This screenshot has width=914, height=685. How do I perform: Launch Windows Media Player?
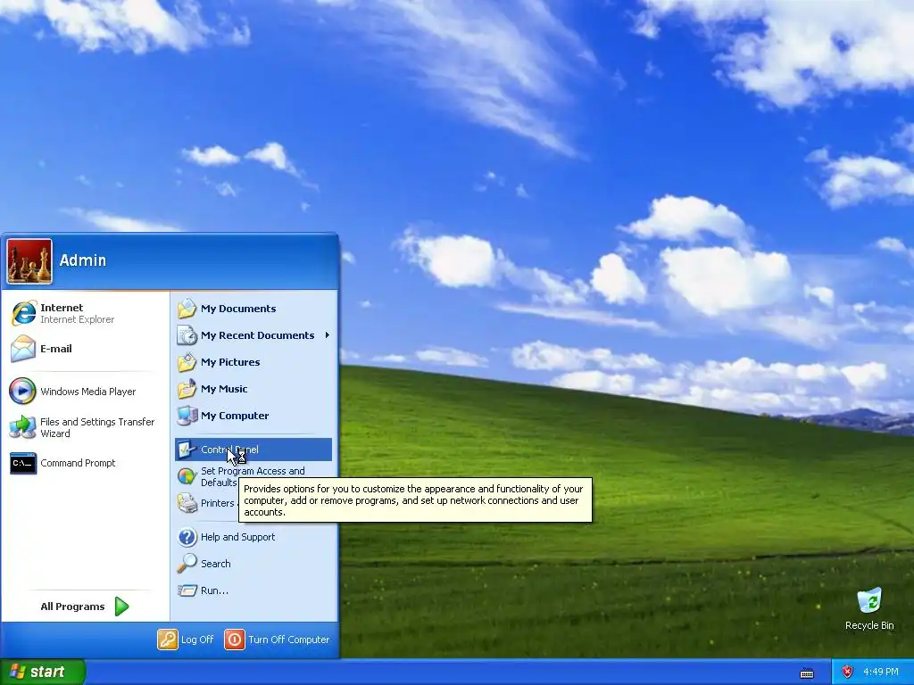(87, 392)
